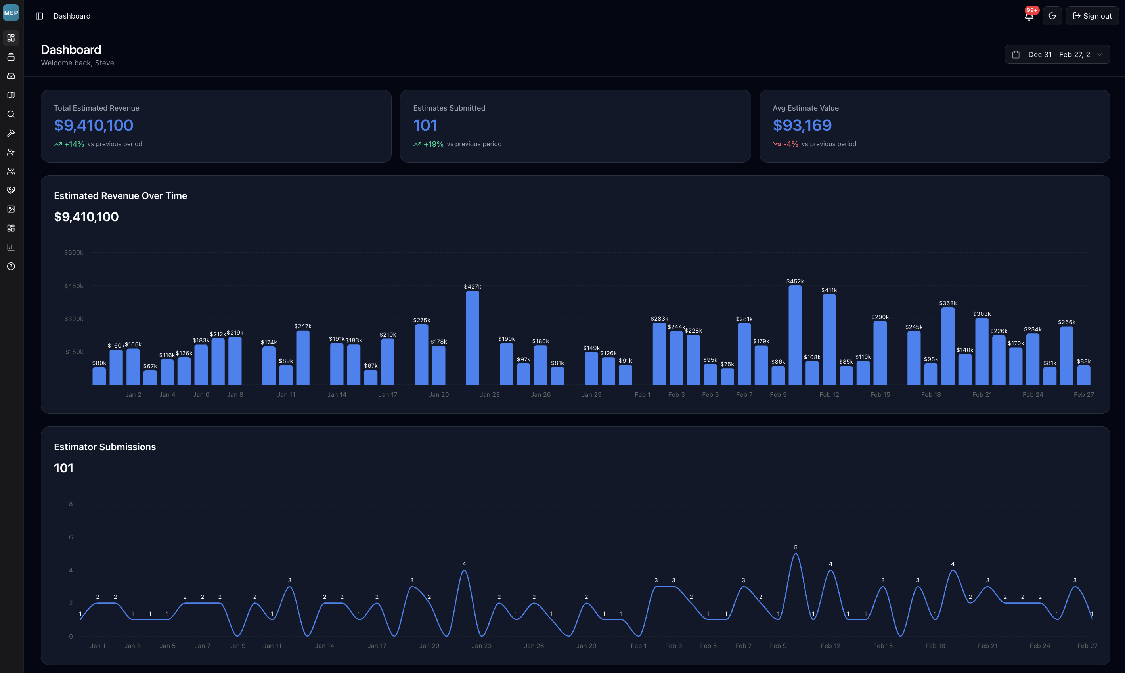Image resolution: width=1125 pixels, height=673 pixels.
Task: Click the MEP logo in the top corner
Action: (x=11, y=13)
